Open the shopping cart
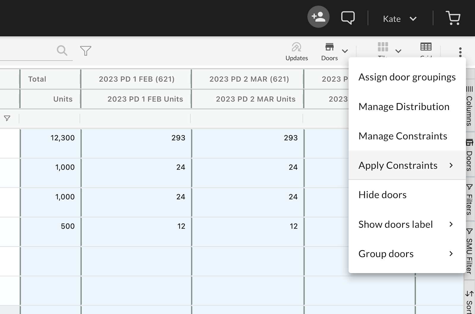This screenshot has width=475, height=314. pyautogui.click(x=453, y=18)
